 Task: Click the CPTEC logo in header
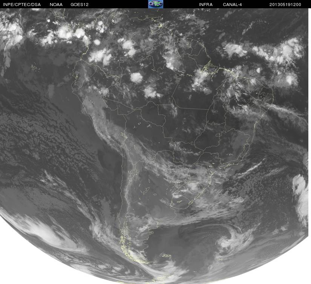156,4
